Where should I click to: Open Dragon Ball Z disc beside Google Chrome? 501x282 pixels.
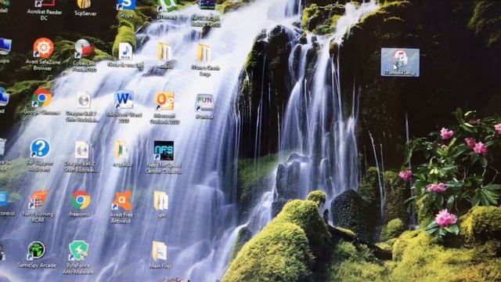(x=82, y=107)
